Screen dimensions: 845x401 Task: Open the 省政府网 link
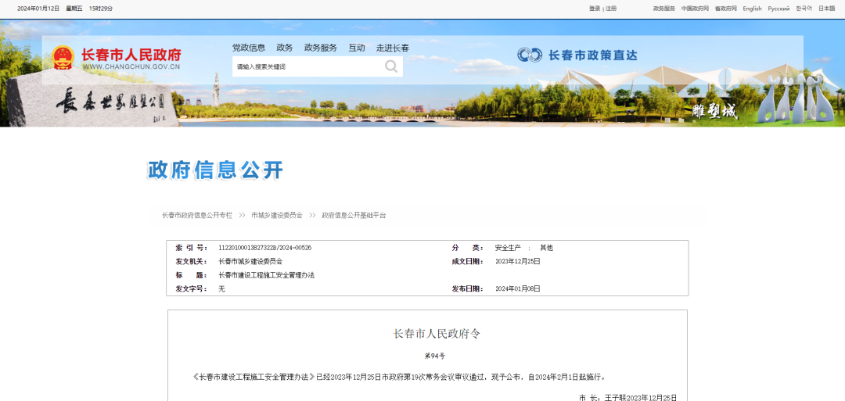point(725,9)
